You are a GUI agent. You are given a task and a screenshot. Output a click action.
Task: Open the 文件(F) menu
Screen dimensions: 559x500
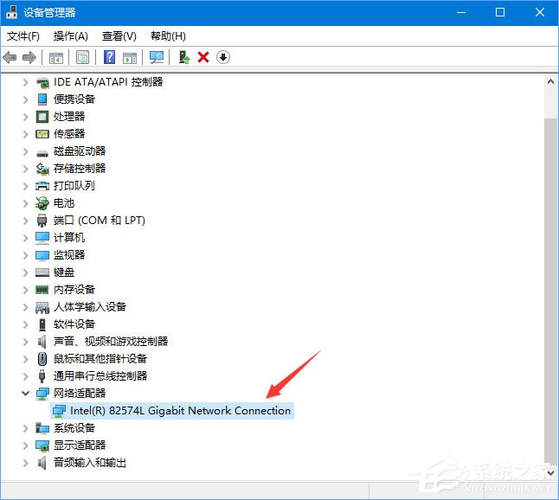point(23,36)
